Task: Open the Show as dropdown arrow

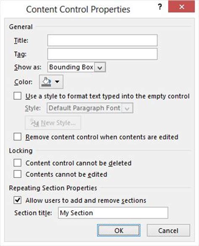Action: click(100, 67)
